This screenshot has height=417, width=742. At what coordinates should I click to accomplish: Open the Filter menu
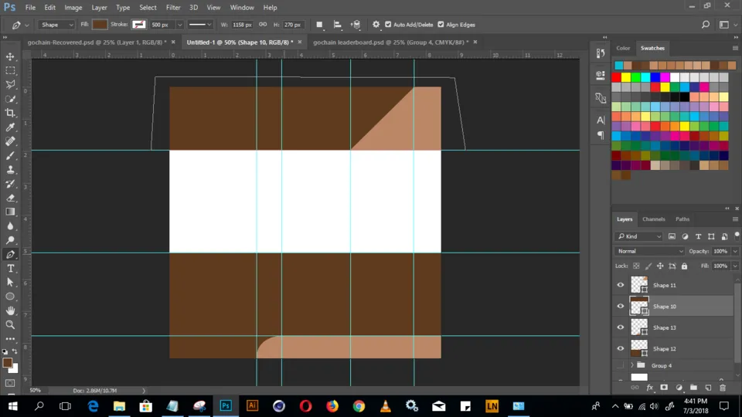tap(173, 8)
